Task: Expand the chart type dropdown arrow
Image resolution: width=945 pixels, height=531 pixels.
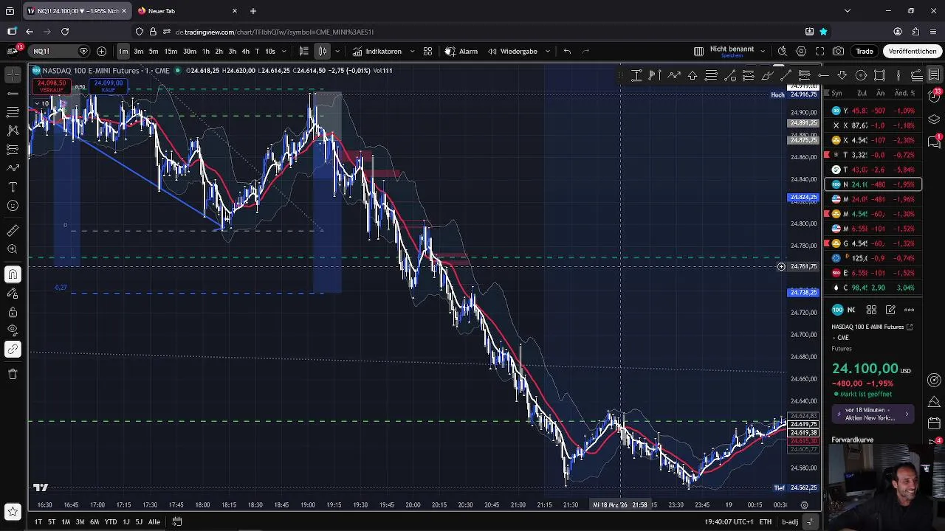Action: [x=337, y=51]
